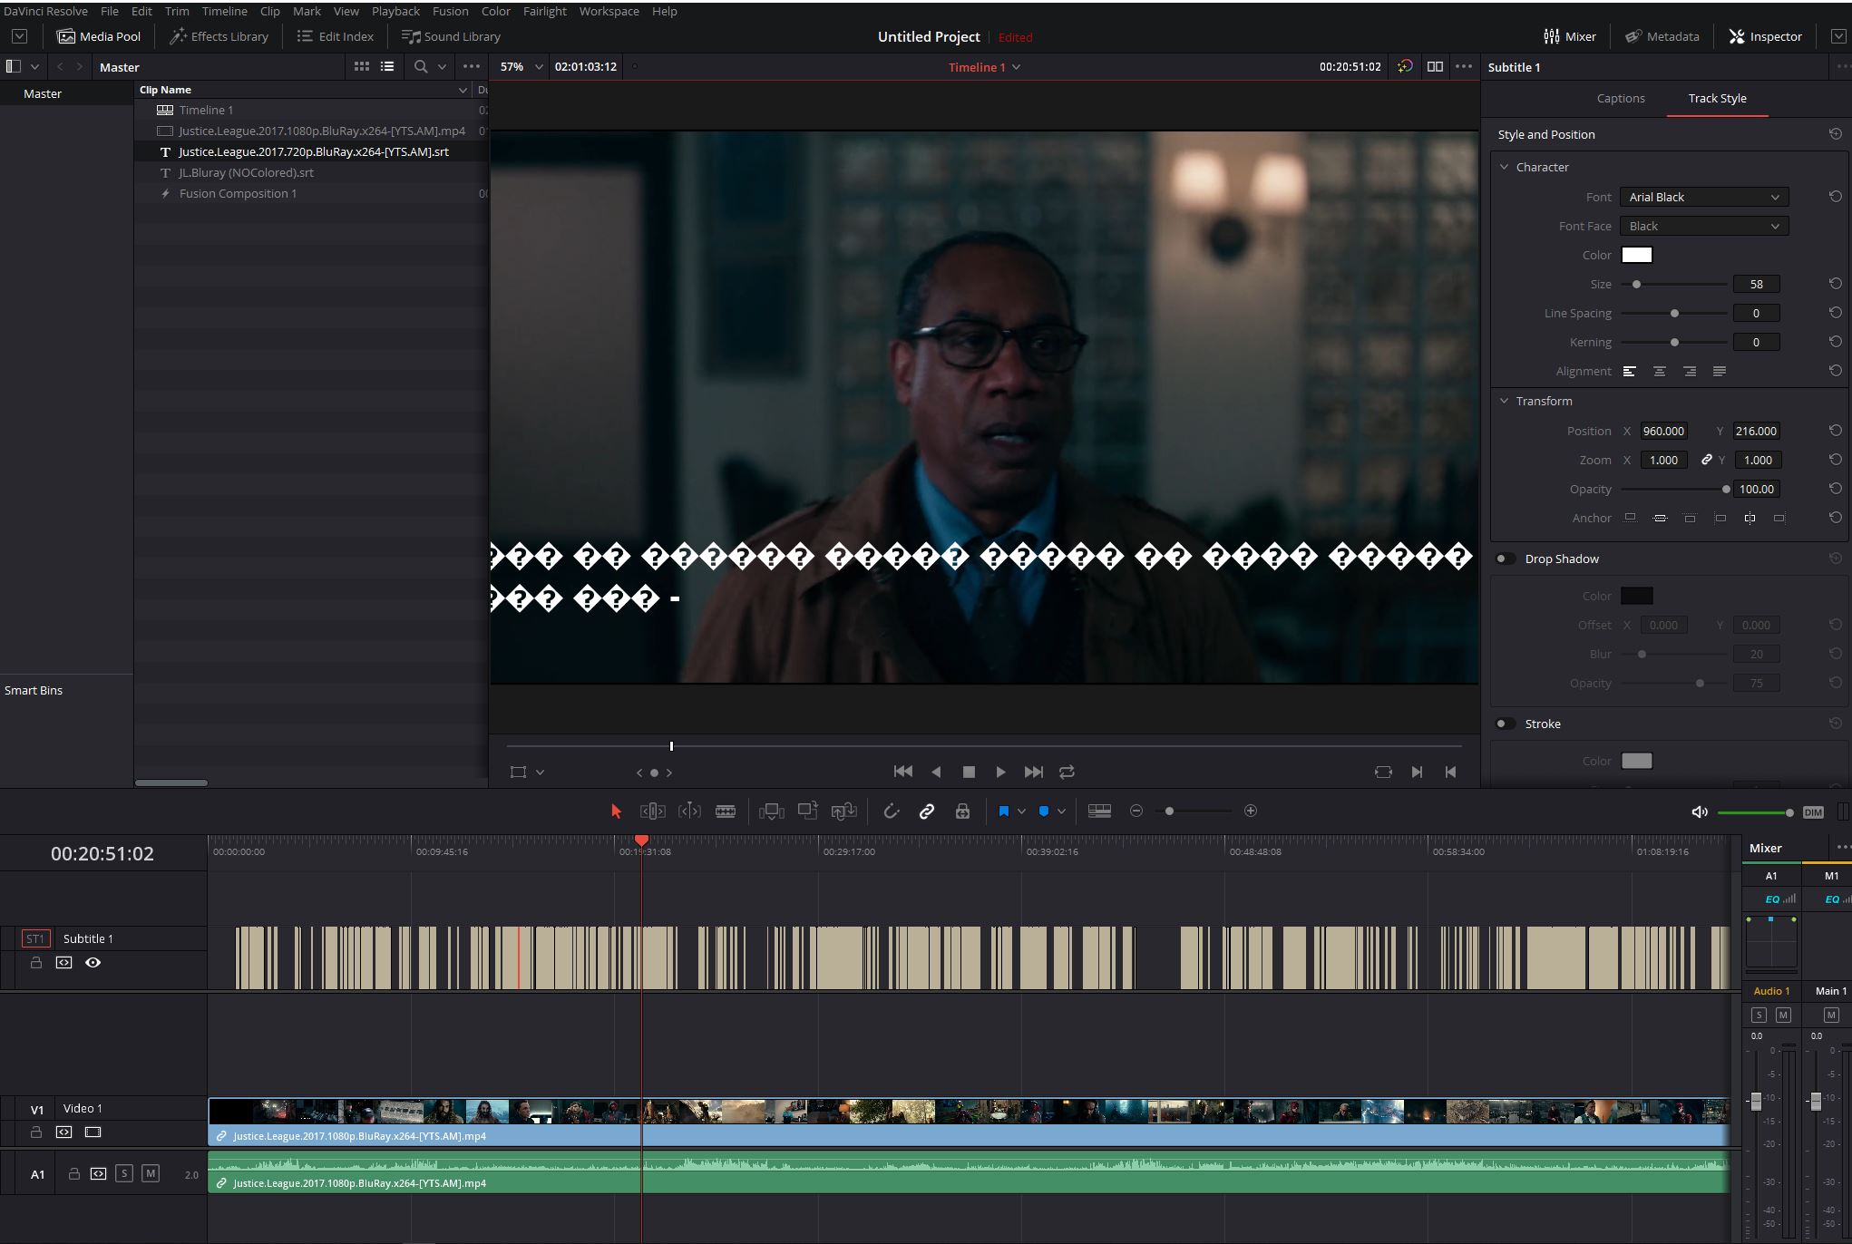The width and height of the screenshot is (1852, 1244).
Task: Select the Blade Edit tool
Action: pyautogui.click(x=726, y=812)
